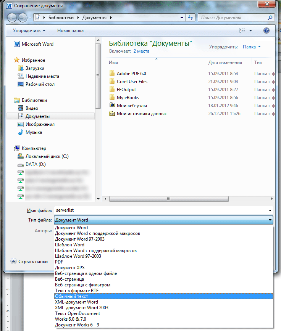Open the Имя файла dropdown arrow
This screenshot has height=331, width=281.
point(270,210)
